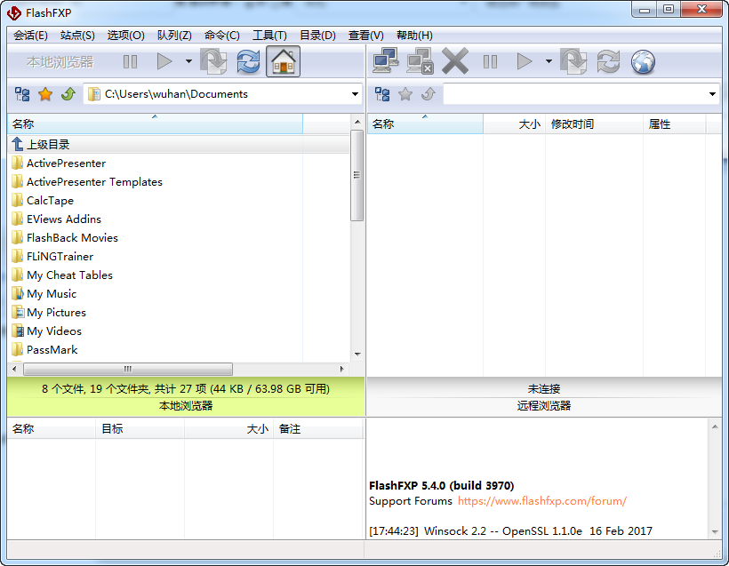The image size is (729, 566).
Task: Open the FlashFXP support forum link
Action: click(x=541, y=501)
